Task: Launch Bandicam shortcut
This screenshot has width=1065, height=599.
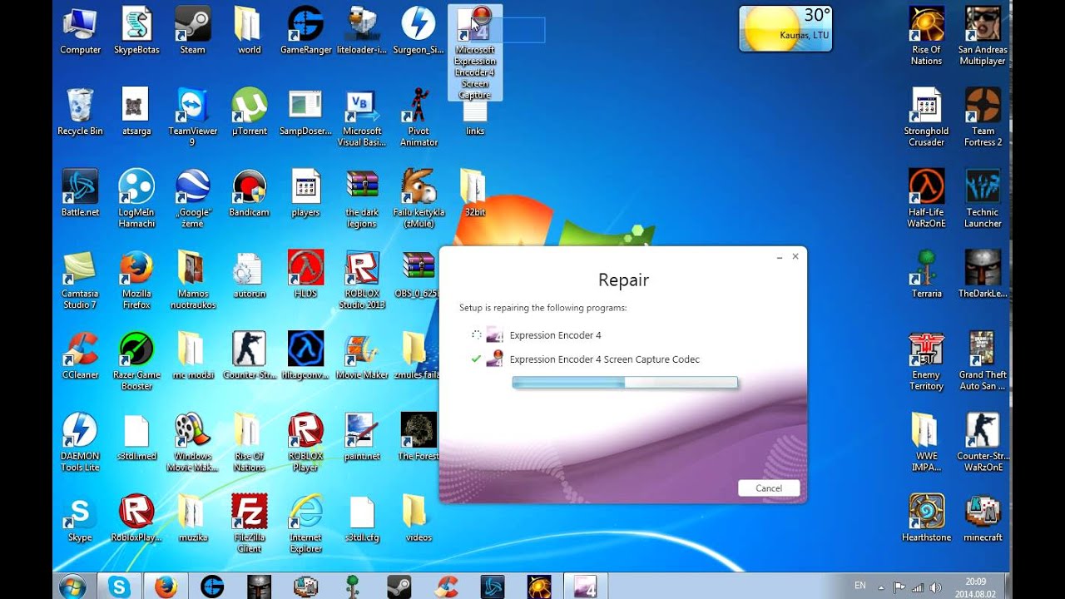Action: [x=249, y=193]
